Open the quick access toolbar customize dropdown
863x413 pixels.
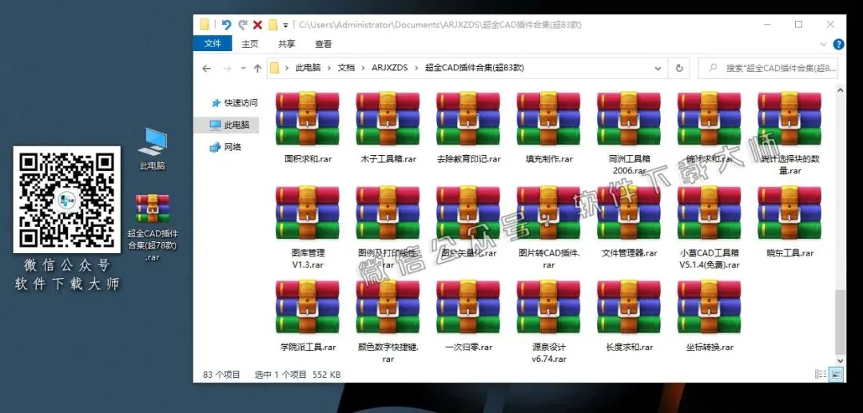click(285, 26)
